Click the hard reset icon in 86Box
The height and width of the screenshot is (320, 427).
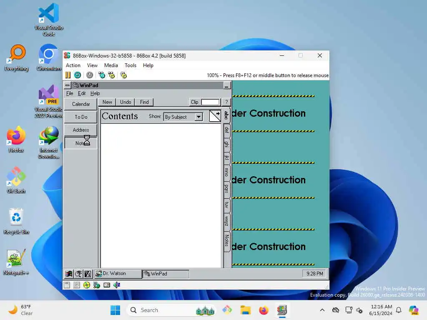click(x=78, y=75)
